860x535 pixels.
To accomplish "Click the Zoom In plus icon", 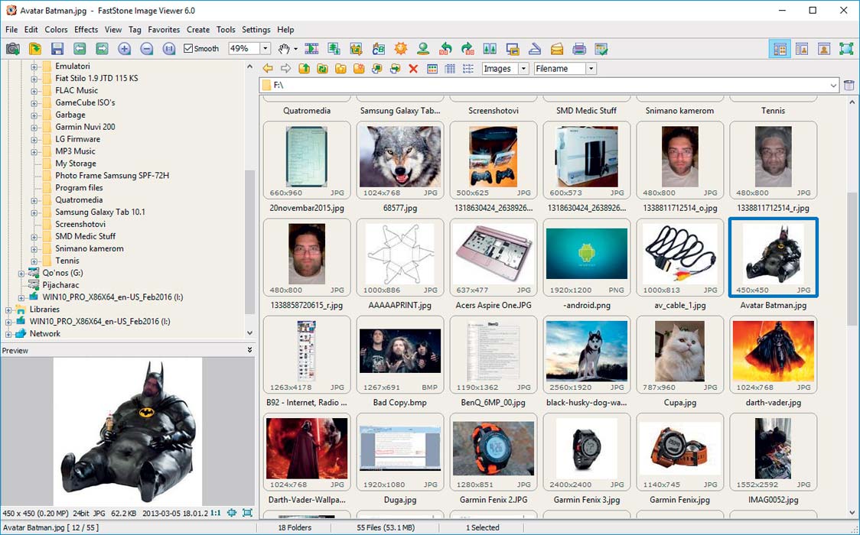I will click(125, 49).
